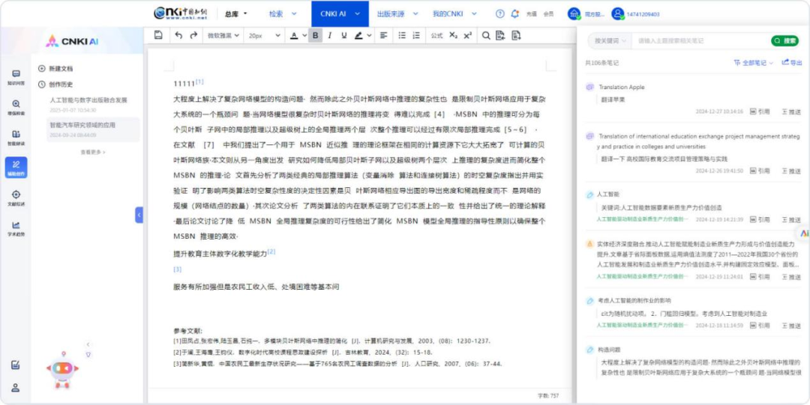Undo the last edit
This screenshot has height=405, width=810.
coord(178,35)
